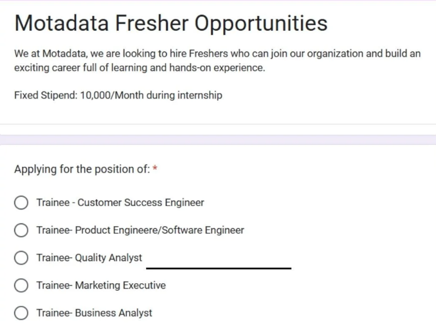Click the Marketing Executive label text
The image size is (436, 324).
(x=101, y=285)
